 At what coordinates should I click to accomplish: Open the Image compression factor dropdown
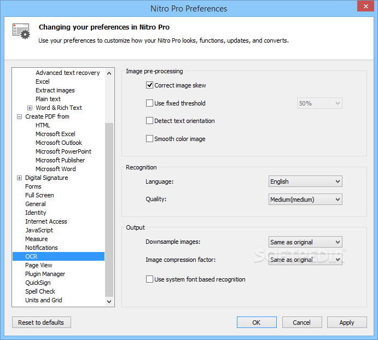click(305, 260)
